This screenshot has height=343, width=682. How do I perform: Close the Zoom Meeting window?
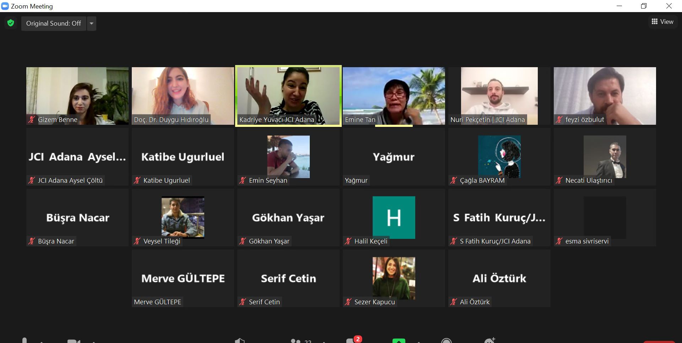[669, 6]
